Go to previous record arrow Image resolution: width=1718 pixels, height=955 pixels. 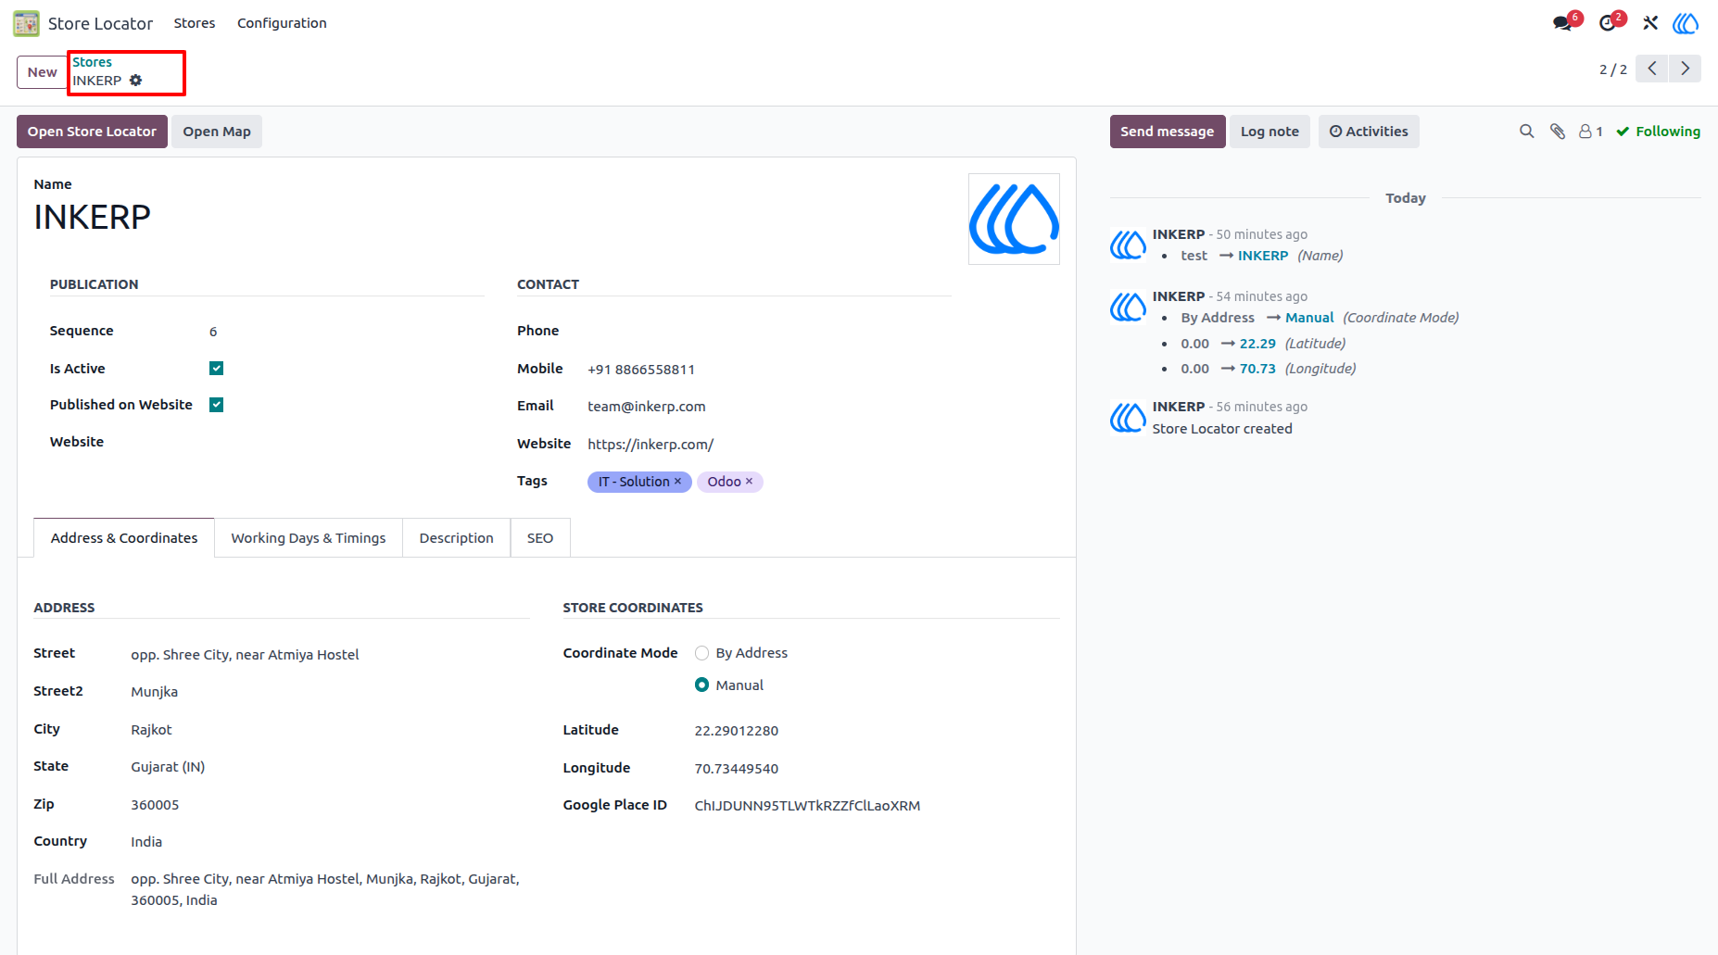click(1651, 69)
